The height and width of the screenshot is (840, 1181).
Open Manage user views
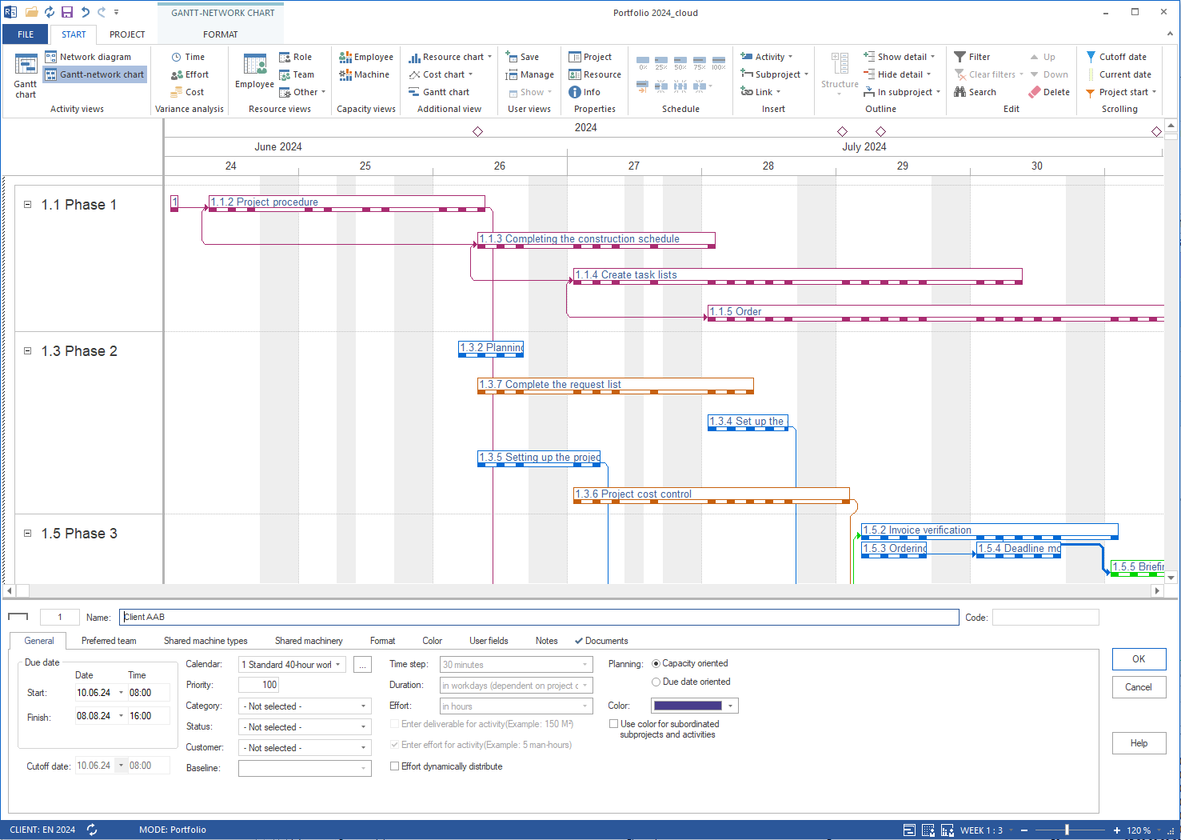point(529,74)
